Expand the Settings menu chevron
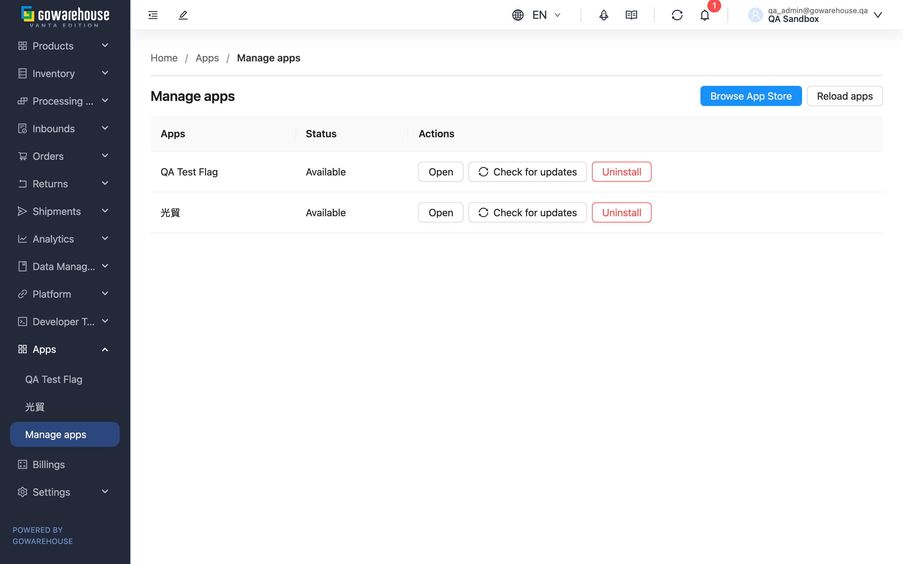Image resolution: width=903 pixels, height=564 pixels. tap(105, 492)
